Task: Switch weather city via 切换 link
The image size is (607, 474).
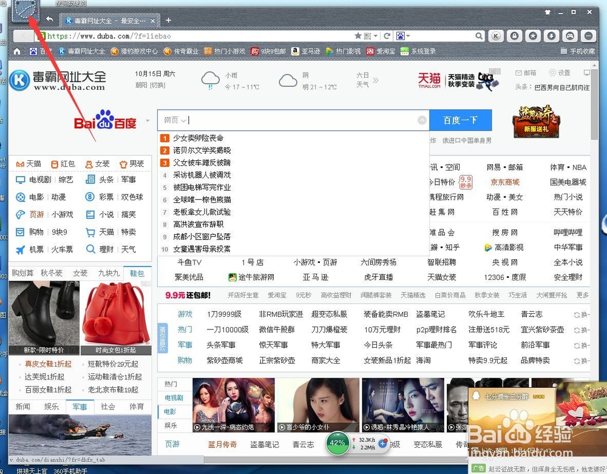Action: [x=158, y=85]
